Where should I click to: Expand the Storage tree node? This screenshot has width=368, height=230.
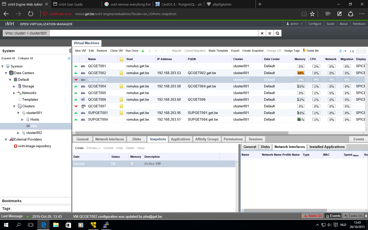[14, 86]
